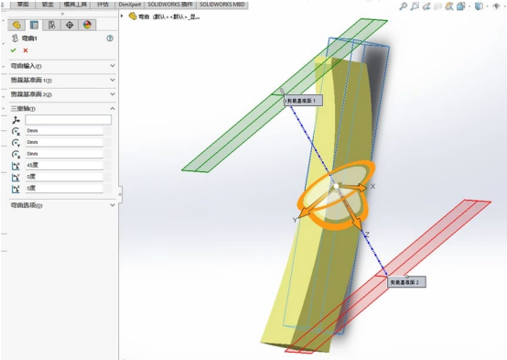The image size is (507, 360).
Task: Expand the trim plane 2 section
Action: tap(61, 94)
